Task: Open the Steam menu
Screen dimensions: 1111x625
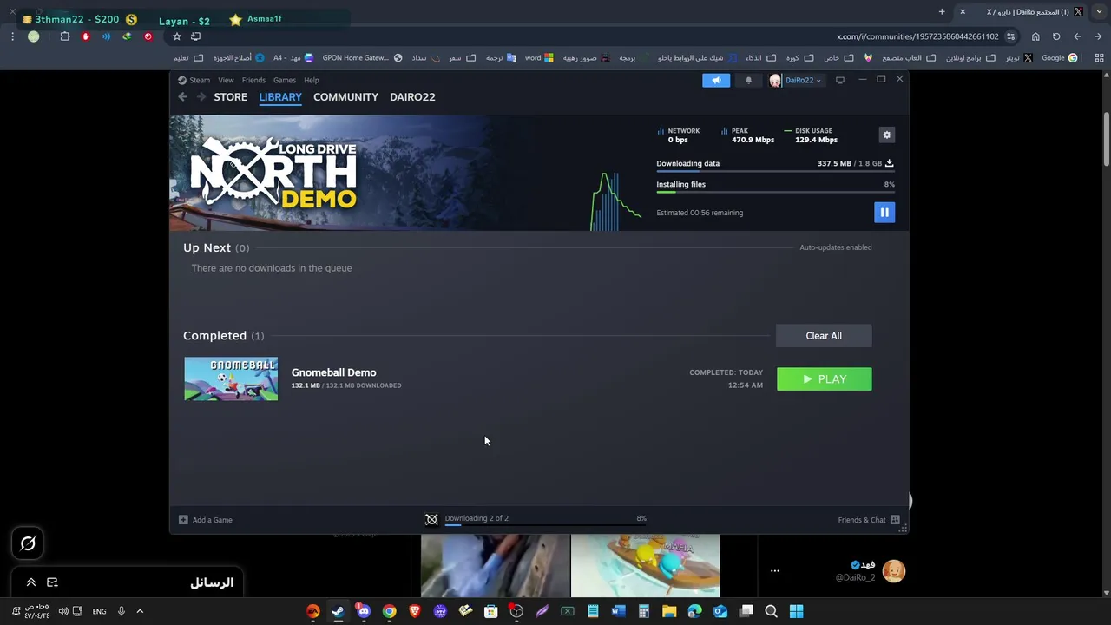Action: tap(200, 80)
